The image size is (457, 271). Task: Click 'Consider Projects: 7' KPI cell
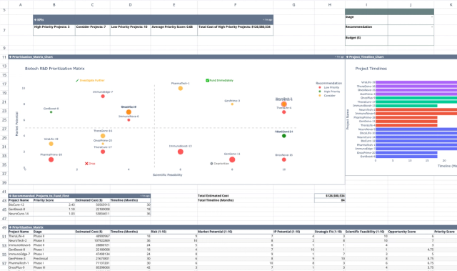click(x=92, y=30)
